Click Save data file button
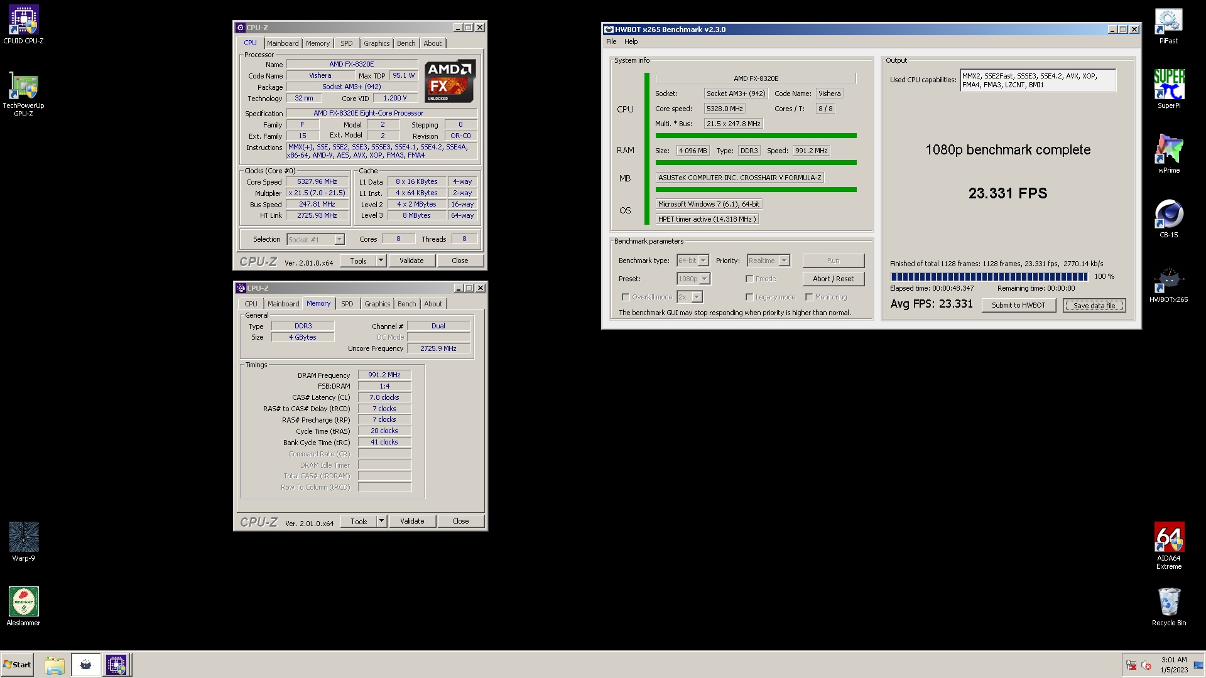The width and height of the screenshot is (1206, 678). click(1094, 305)
